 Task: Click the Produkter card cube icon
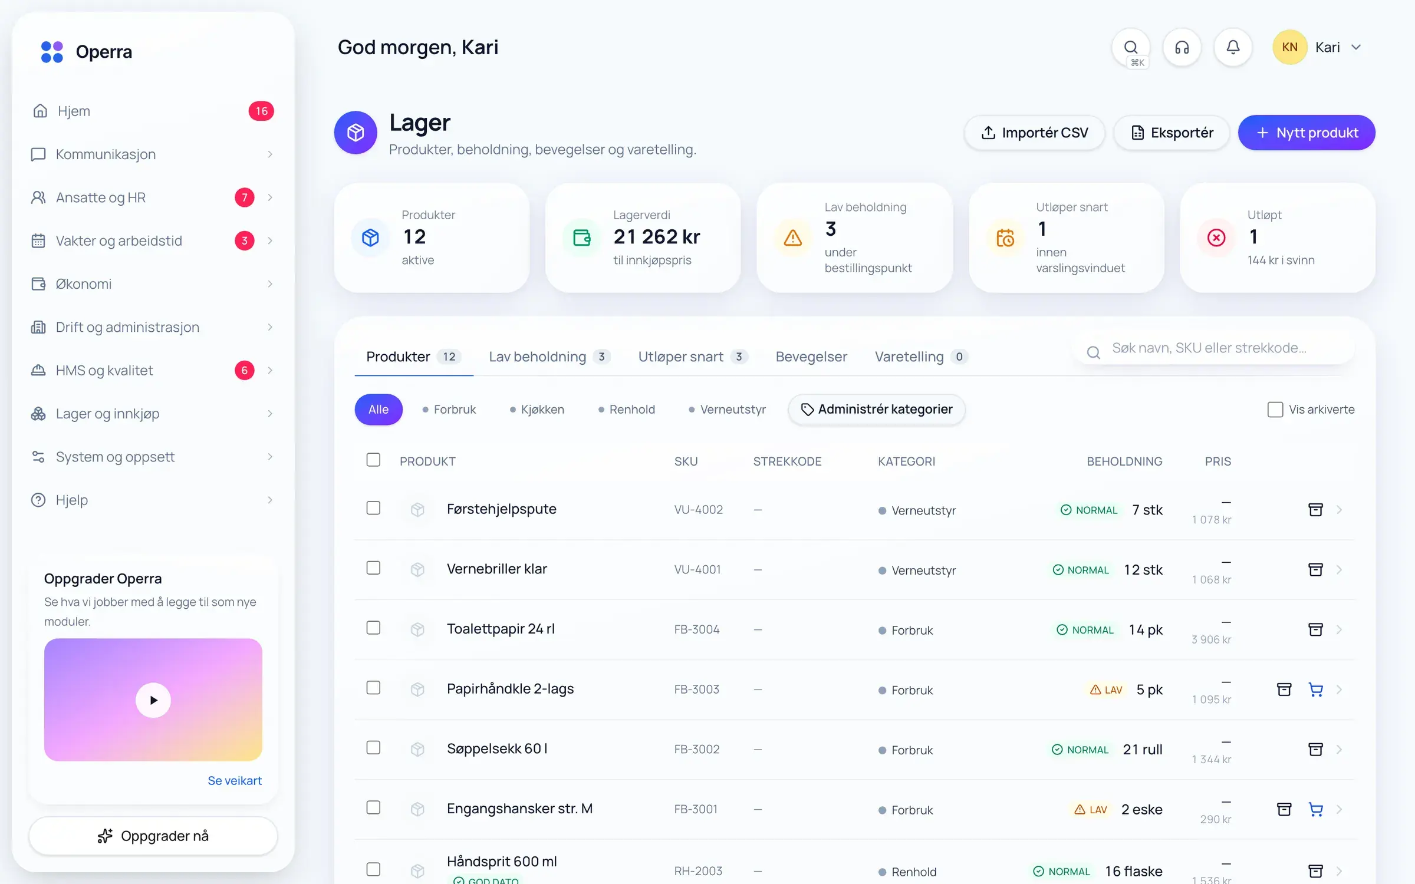[370, 238]
